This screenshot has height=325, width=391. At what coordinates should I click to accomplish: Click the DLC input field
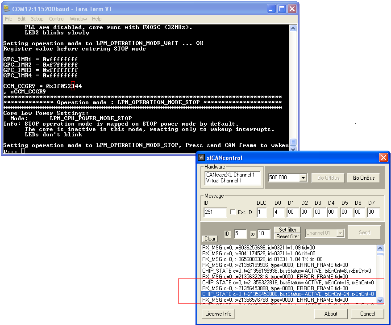tap(262, 212)
